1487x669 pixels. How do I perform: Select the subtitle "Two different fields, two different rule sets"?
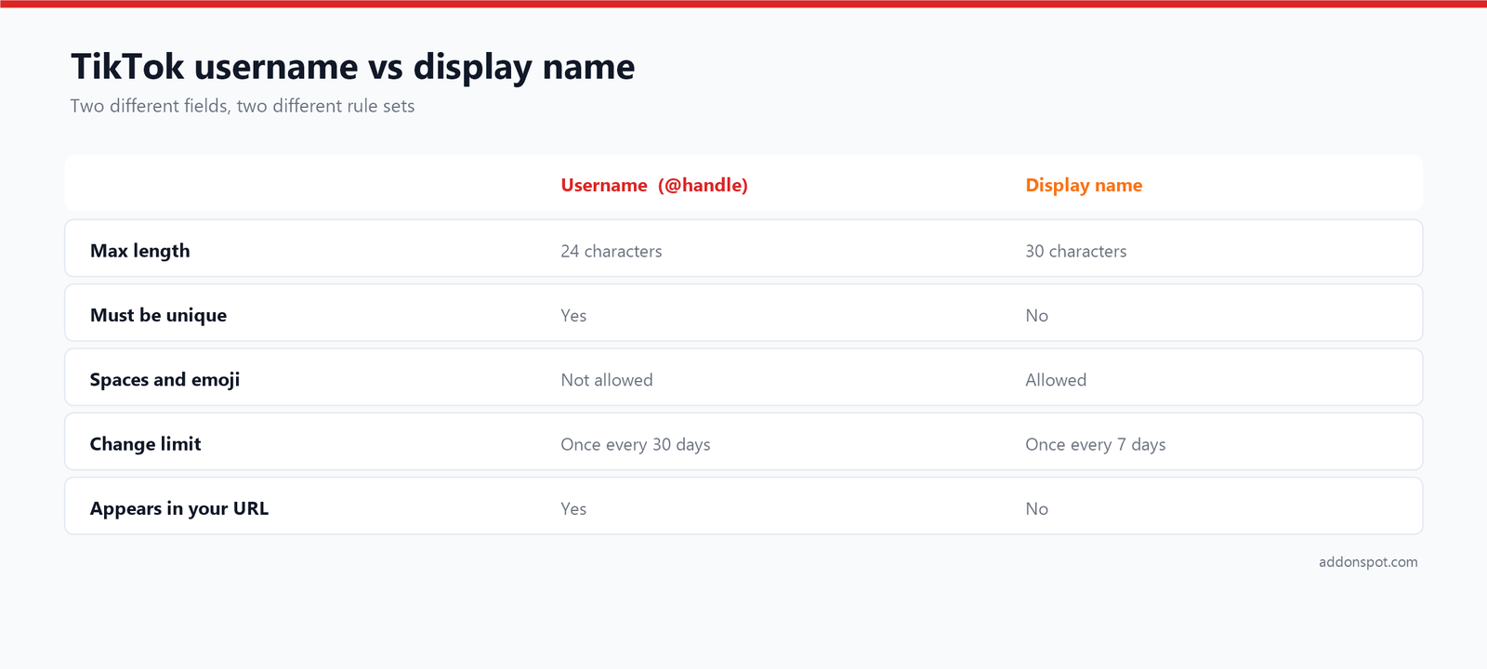point(243,106)
